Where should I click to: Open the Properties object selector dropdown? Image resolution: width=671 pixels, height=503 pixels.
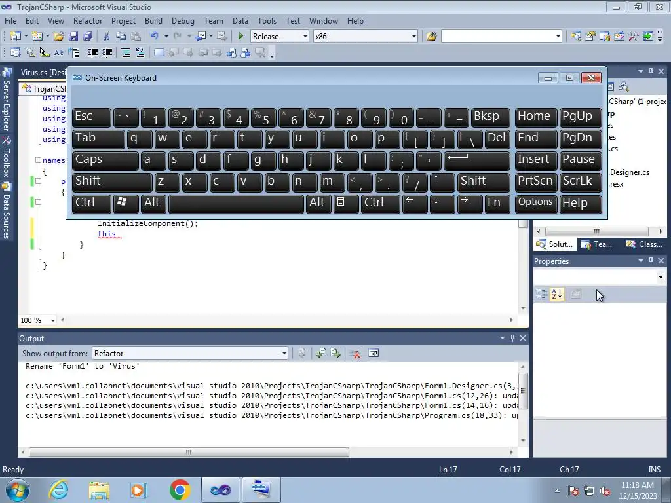pos(661,277)
